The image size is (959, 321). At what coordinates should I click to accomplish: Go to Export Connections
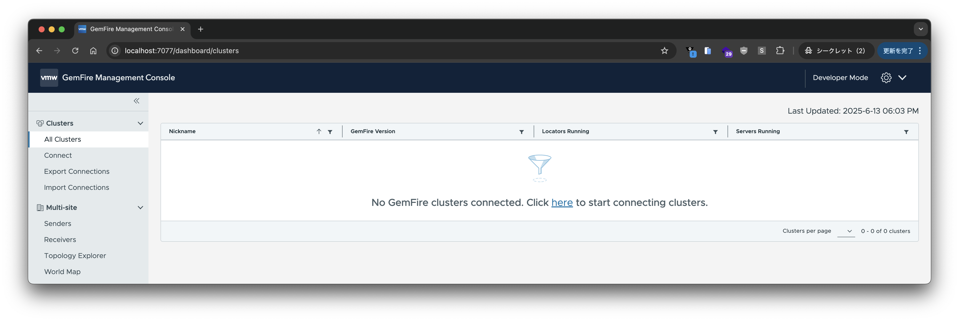click(77, 171)
